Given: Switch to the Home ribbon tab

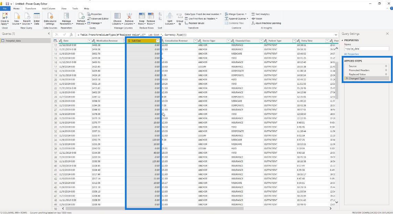Looking at the screenshot, I should tap(16, 9).
